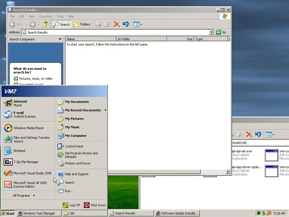Image resolution: width=289 pixels, height=217 pixels.
Task: Click Log Off button
Action: 71,205
